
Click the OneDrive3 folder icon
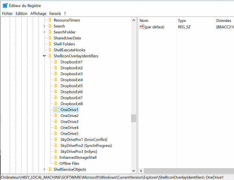pyautogui.click(x=56, y=122)
